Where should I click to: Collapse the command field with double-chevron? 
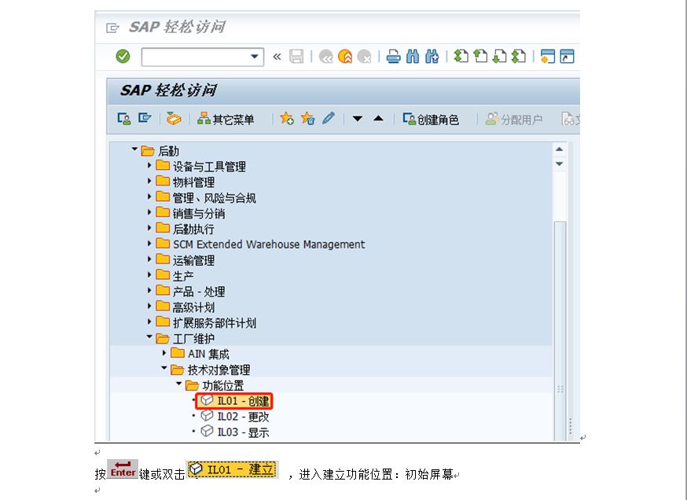tap(277, 57)
